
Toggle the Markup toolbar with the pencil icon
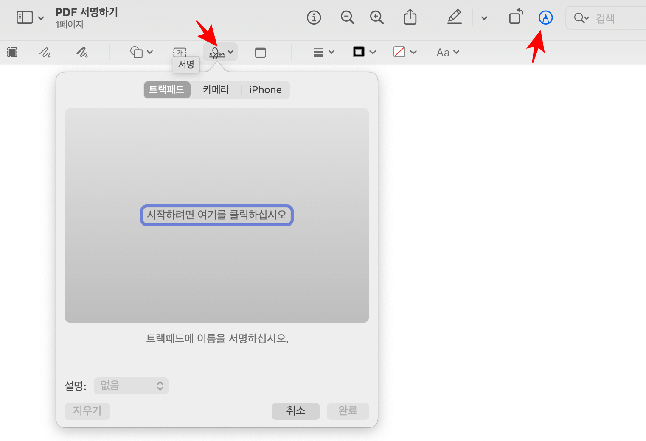click(x=545, y=17)
